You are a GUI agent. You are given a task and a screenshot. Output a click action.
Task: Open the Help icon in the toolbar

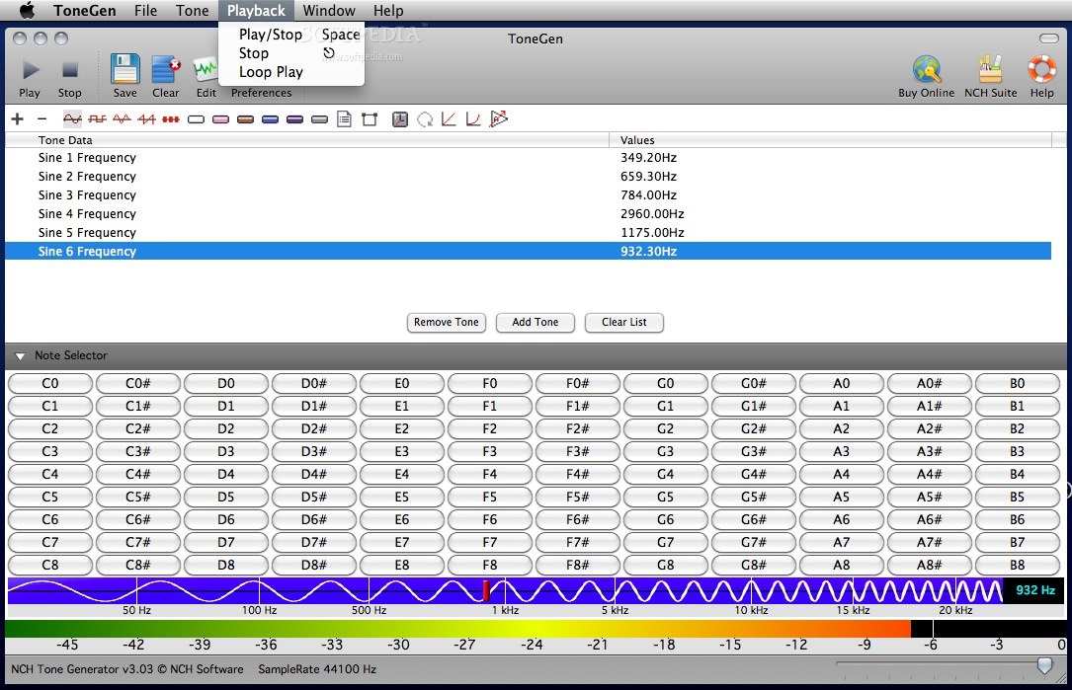tap(1041, 74)
